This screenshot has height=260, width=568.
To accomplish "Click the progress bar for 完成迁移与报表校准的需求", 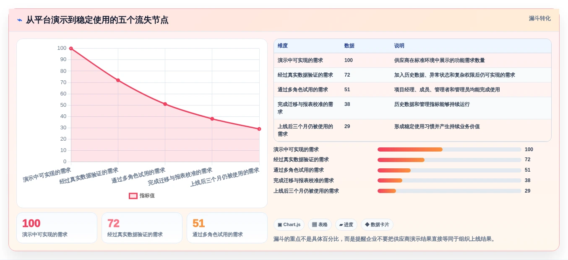I will 449,180.
